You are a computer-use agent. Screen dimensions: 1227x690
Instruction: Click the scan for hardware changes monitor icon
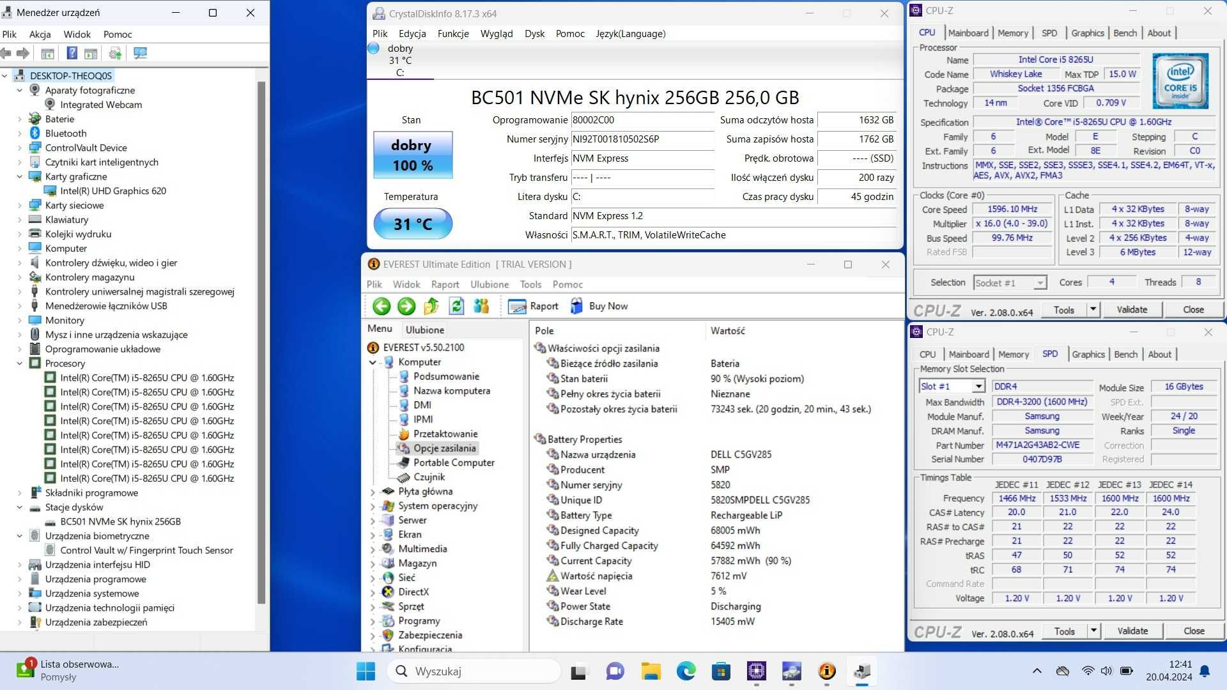click(x=140, y=54)
